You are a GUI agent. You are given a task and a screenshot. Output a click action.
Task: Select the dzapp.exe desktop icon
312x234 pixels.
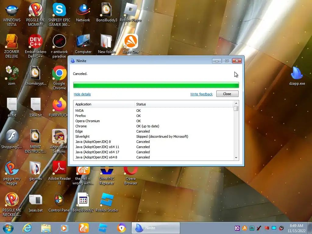(297, 76)
